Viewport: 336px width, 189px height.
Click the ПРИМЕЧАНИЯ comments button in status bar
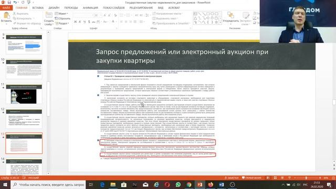[x=251, y=178]
